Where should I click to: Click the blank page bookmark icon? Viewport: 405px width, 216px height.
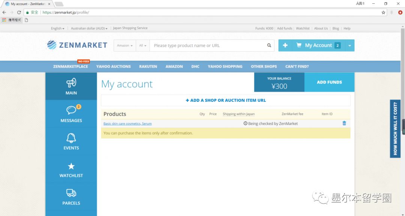pyautogui.click(x=26, y=20)
